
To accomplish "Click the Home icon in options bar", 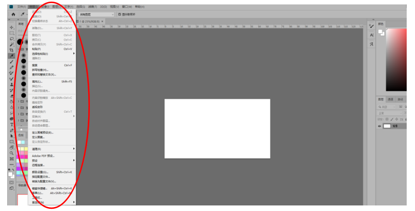I will coord(13,14).
